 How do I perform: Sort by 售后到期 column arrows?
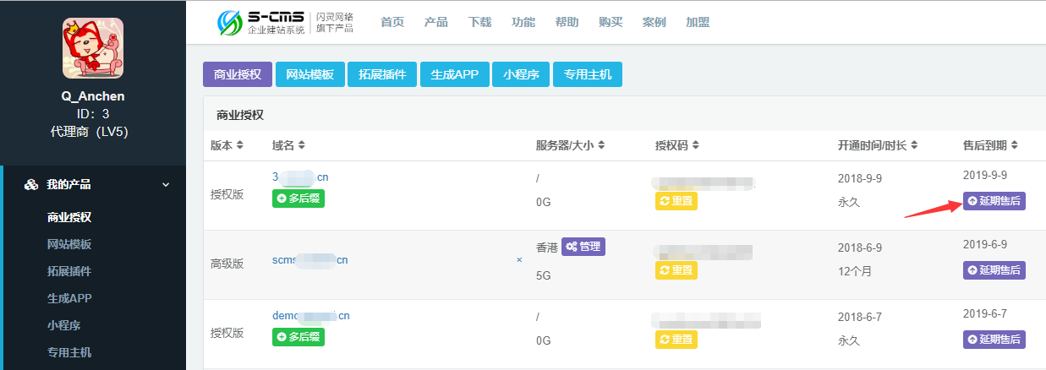[1015, 145]
